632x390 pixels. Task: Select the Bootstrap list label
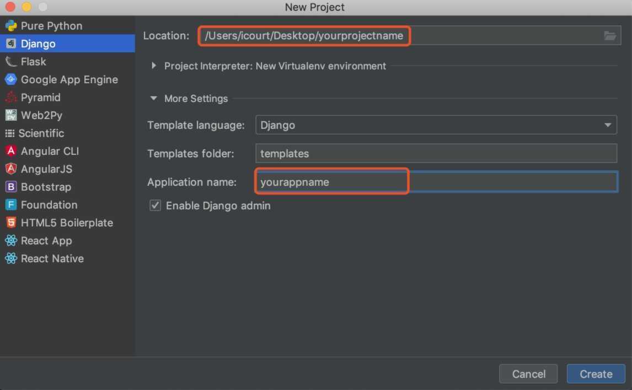tap(46, 187)
